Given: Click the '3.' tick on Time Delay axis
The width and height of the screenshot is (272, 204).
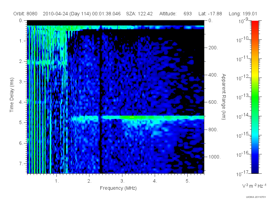Looking at the screenshot, I should [x=21, y=82].
